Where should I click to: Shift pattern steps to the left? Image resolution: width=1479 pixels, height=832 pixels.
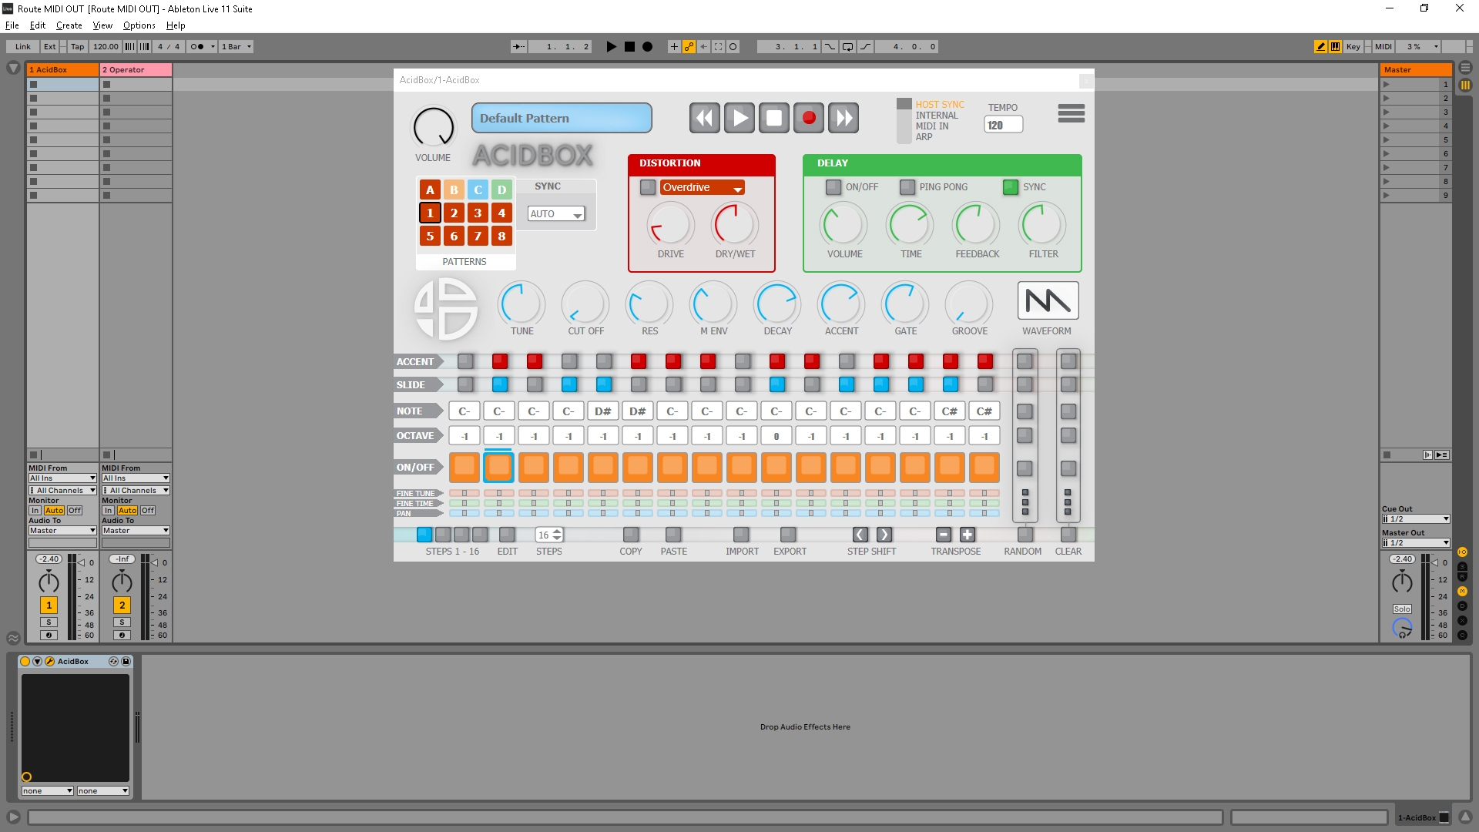[x=860, y=535]
